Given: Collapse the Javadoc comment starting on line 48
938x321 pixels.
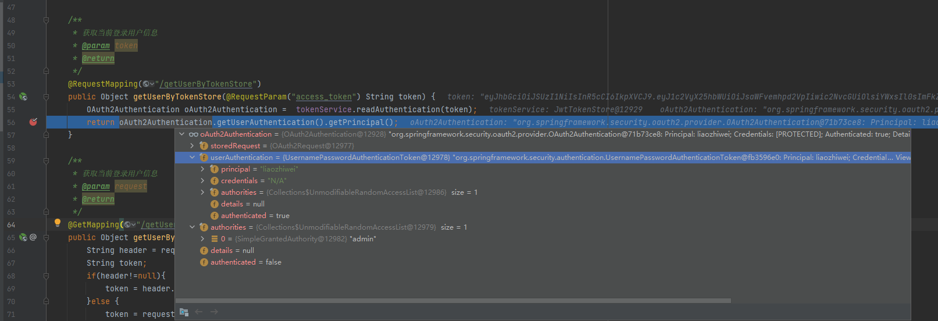Looking at the screenshot, I should click(x=46, y=20).
